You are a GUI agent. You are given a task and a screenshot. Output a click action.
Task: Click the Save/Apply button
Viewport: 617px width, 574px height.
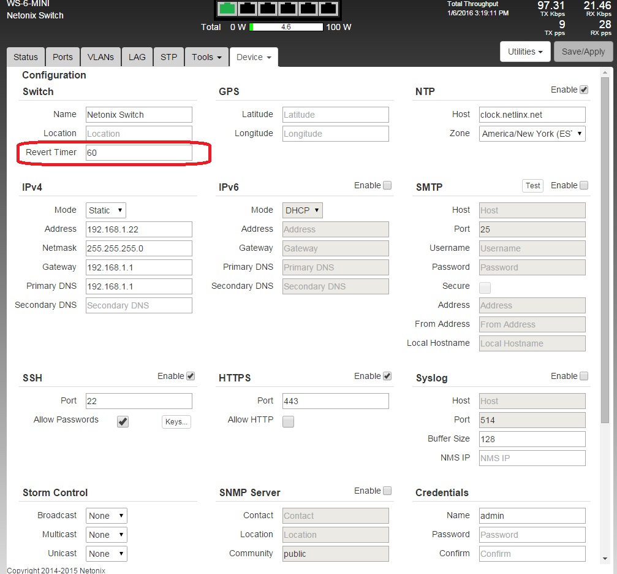coord(583,52)
